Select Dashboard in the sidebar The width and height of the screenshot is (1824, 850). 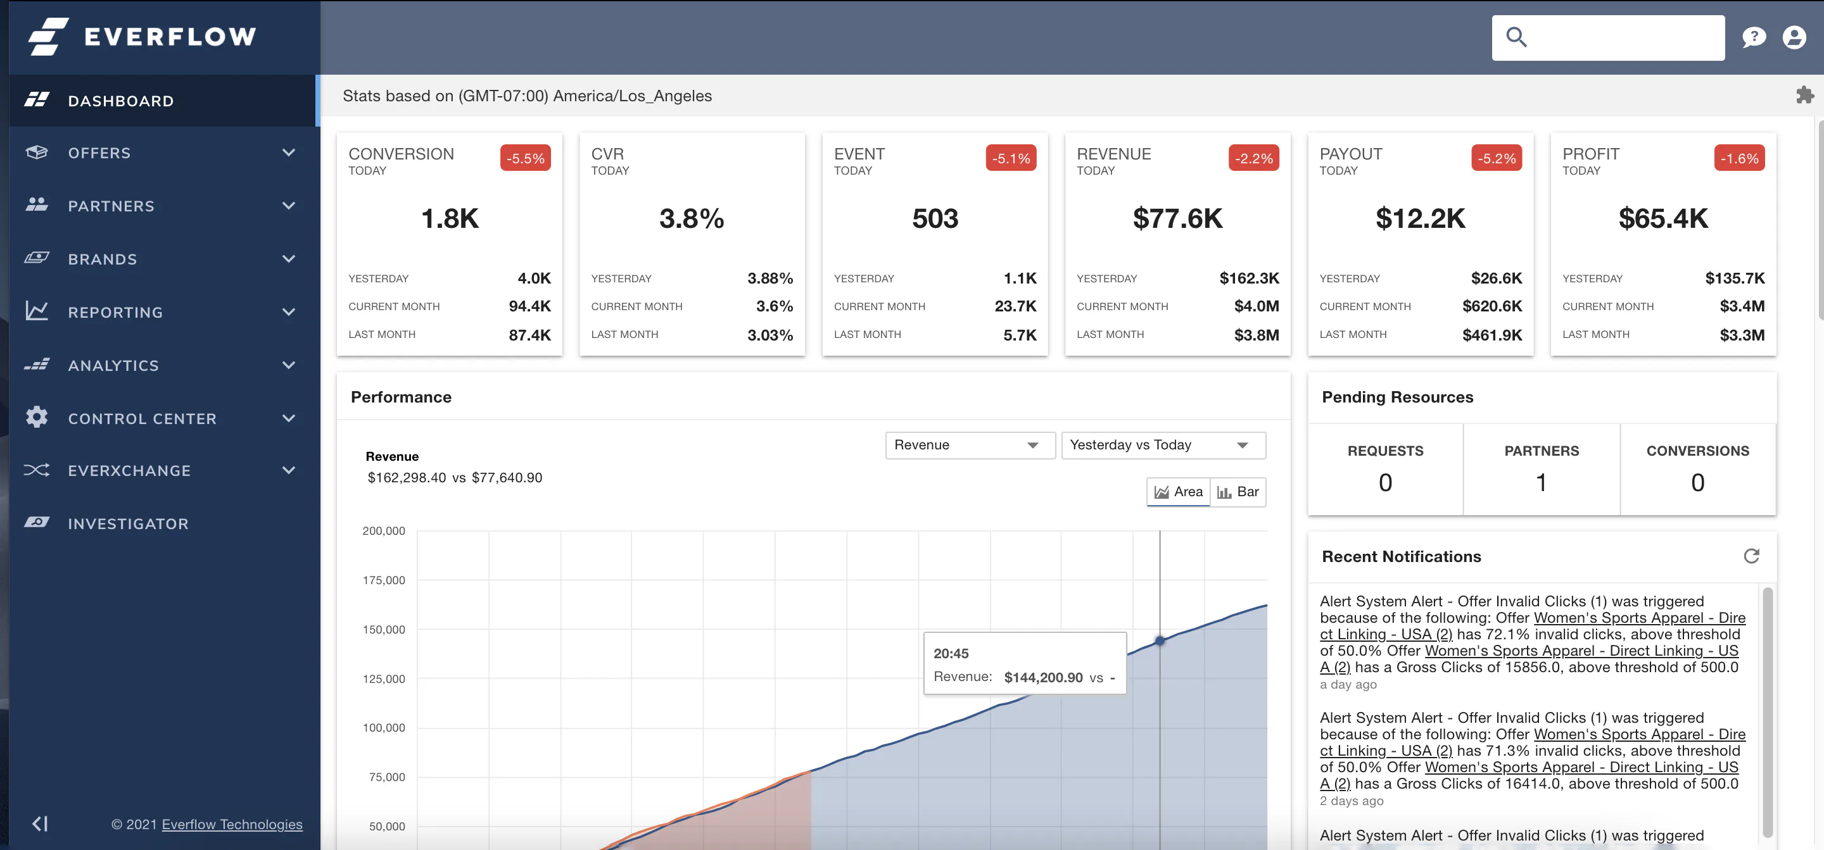pyautogui.click(x=121, y=101)
